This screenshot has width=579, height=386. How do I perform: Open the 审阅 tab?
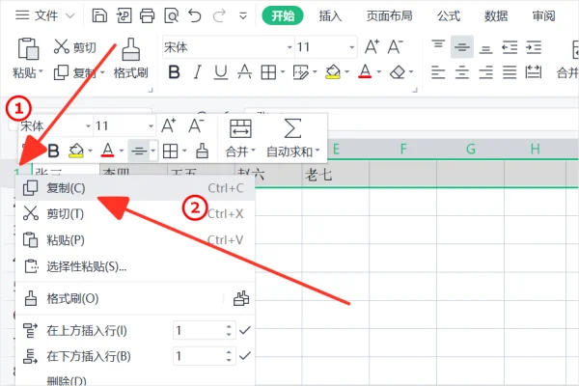coord(543,15)
